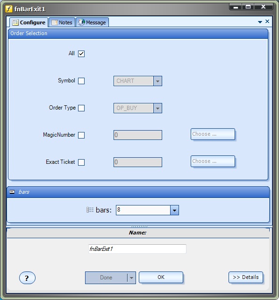Screen dimensions: 279x300
Task: Open the Done button dropdown arrow
Action: pos(131,278)
